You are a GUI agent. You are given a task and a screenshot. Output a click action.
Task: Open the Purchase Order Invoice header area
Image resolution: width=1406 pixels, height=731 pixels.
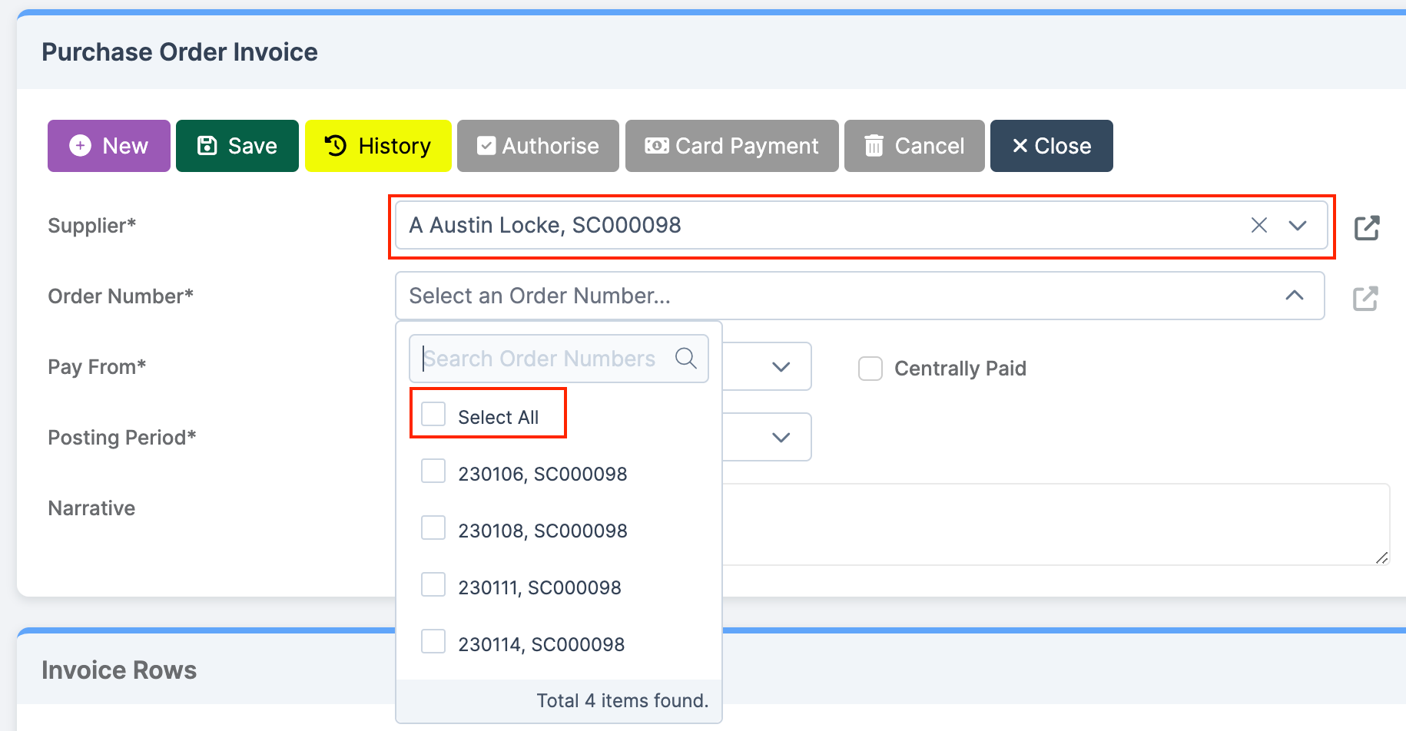pyautogui.click(x=180, y=51)
